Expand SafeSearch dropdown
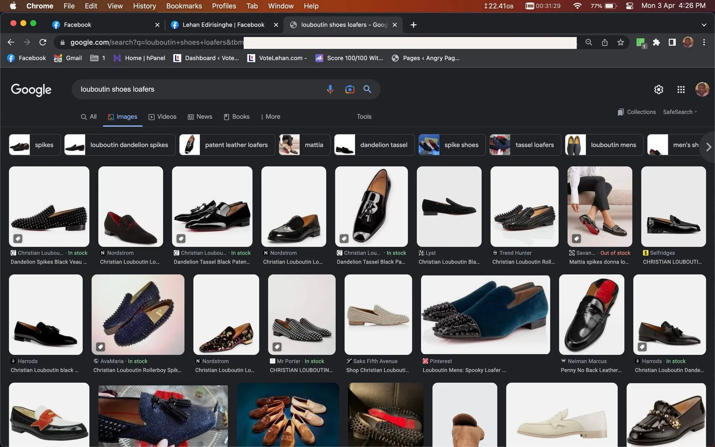The height and width of the screenshot is (447, 715). (680, 112)
